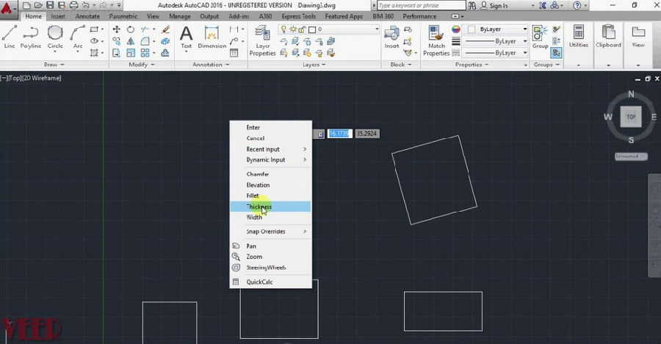Click the Plot printer icon
661x344 pixels.
pyautogui.click(x=73, y=5)
